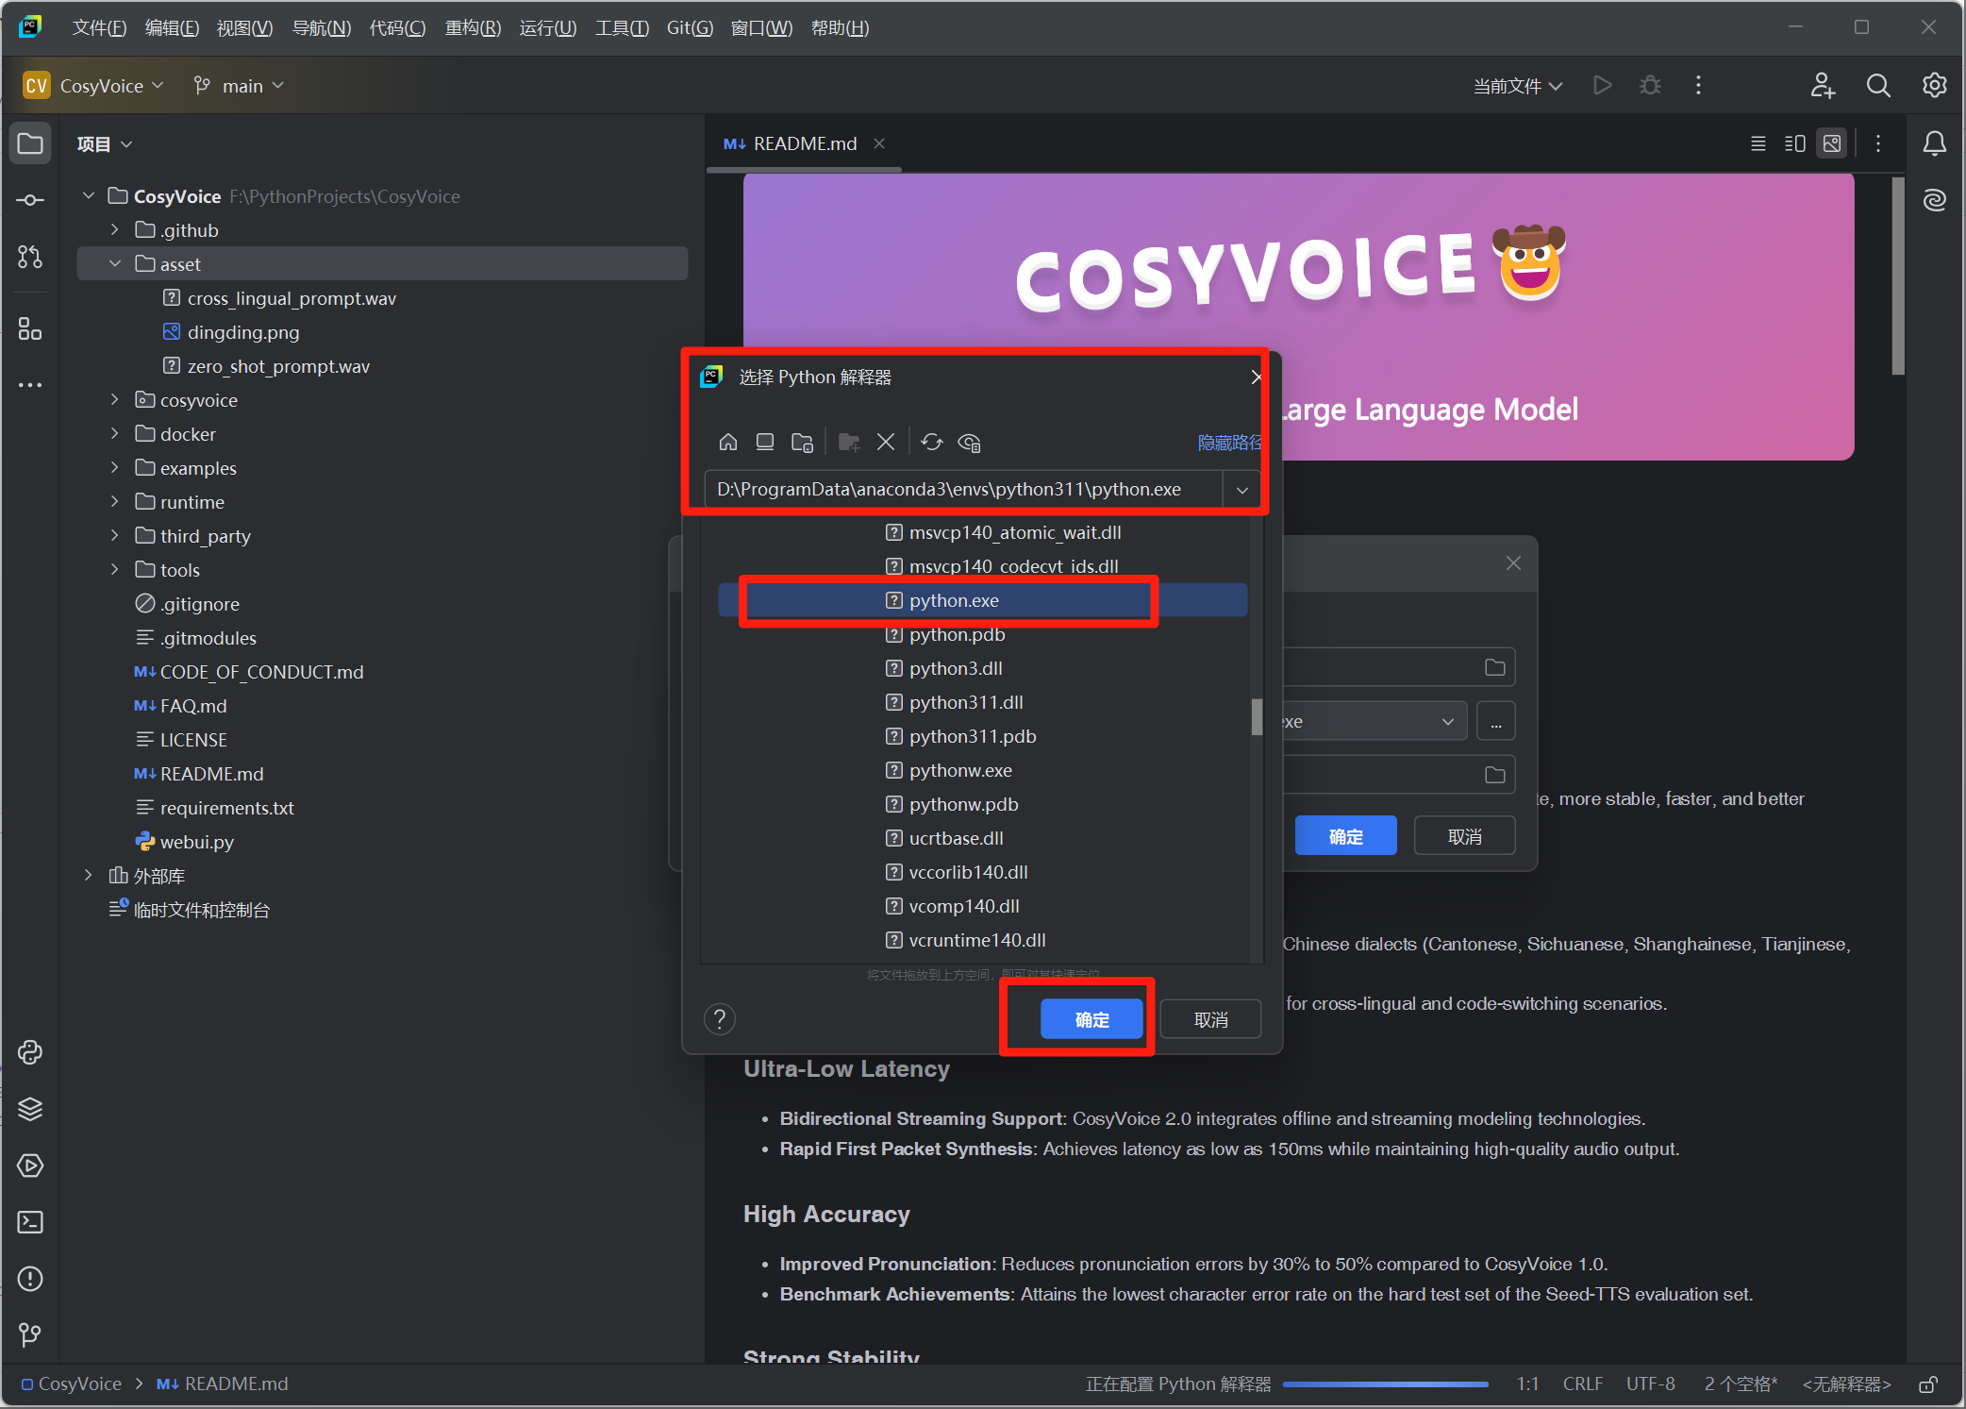This screenshot has width=1966, height=1409.
Task: Click the delete X icon in file chooser toolbar
Action: tap(885, 442)
